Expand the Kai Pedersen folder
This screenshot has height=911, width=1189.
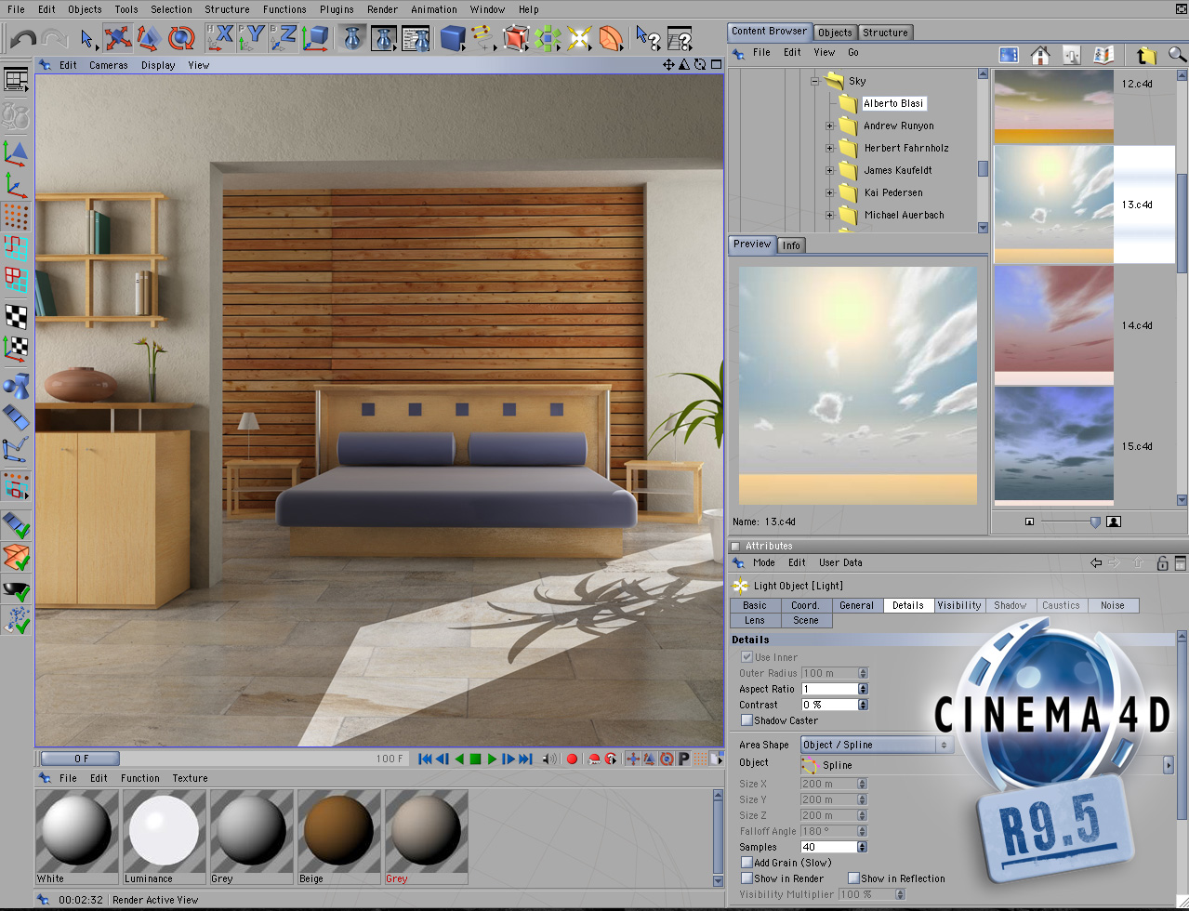coord(829,192)
